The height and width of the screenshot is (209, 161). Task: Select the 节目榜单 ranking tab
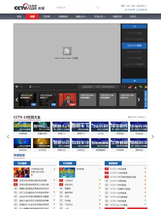22,163
